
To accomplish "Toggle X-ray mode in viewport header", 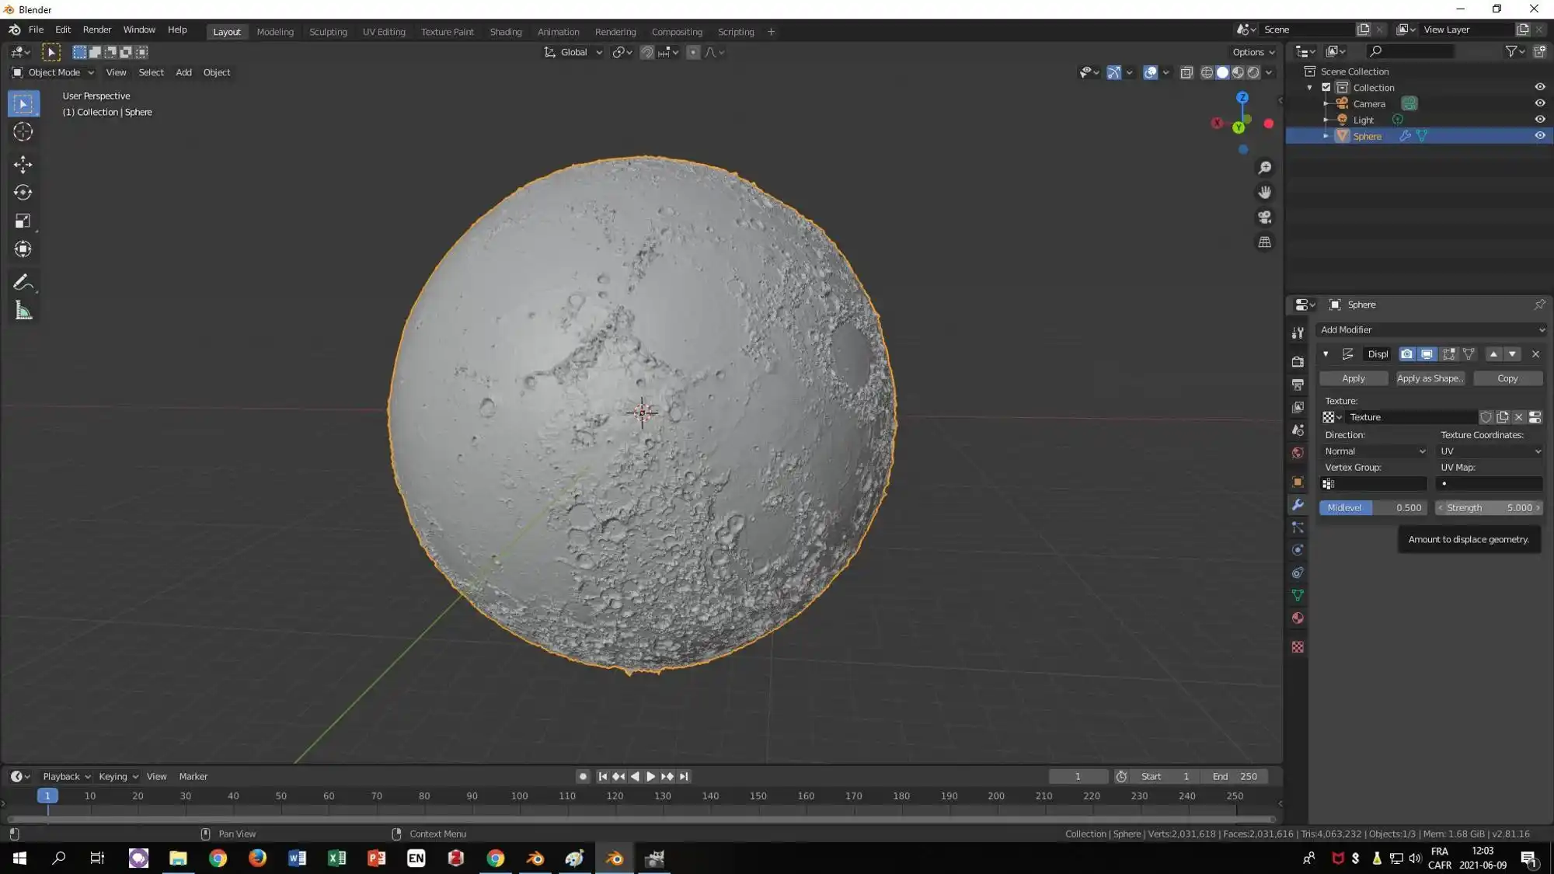I will coord(1186,72).
